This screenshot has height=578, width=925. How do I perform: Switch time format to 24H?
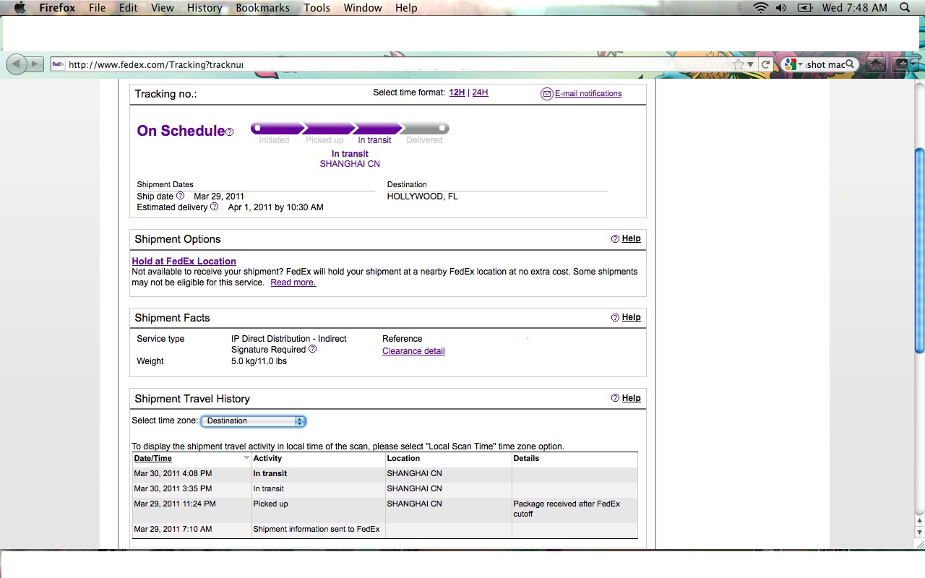tap(480, 92)
